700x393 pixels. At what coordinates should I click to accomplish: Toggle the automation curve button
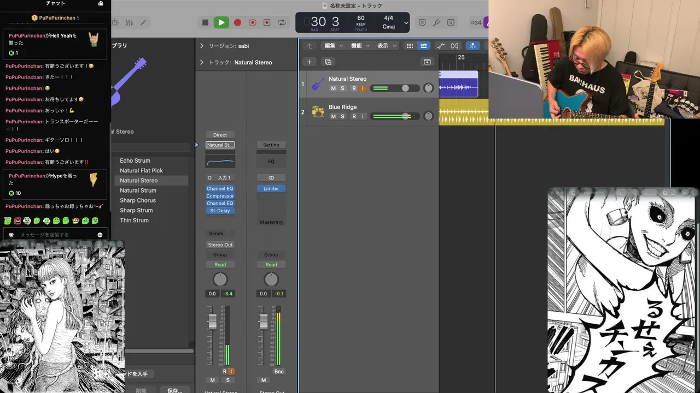(441, 46)
